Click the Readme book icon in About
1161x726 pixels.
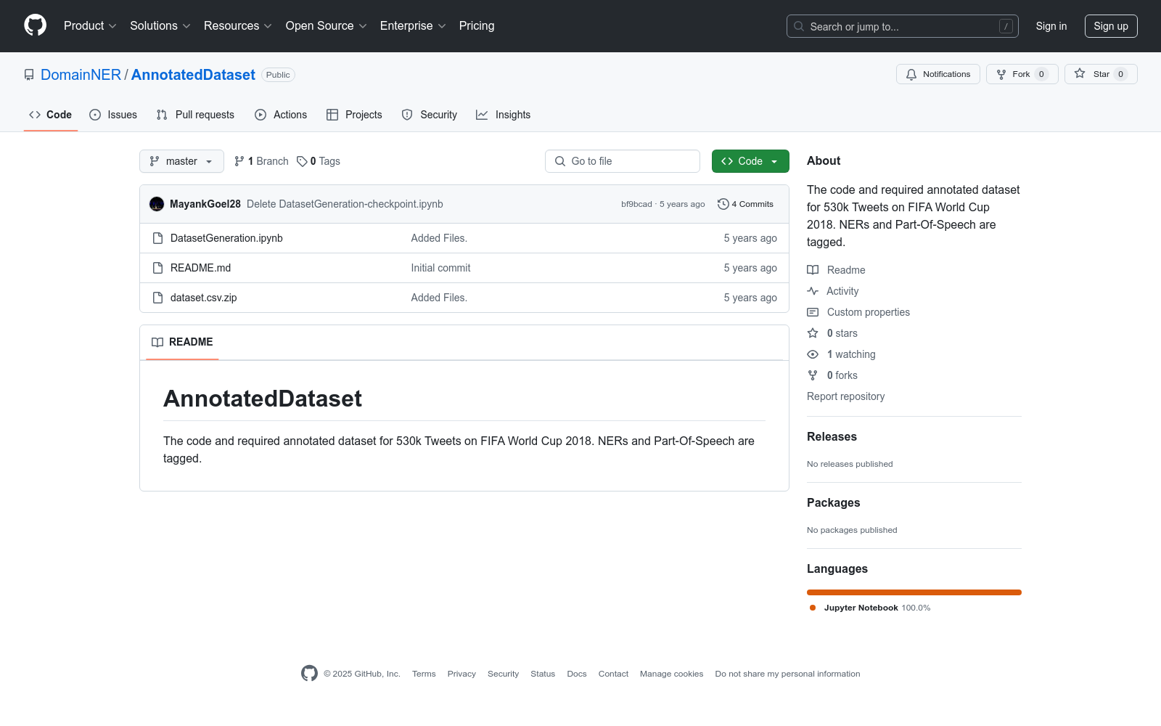(813, 270)
